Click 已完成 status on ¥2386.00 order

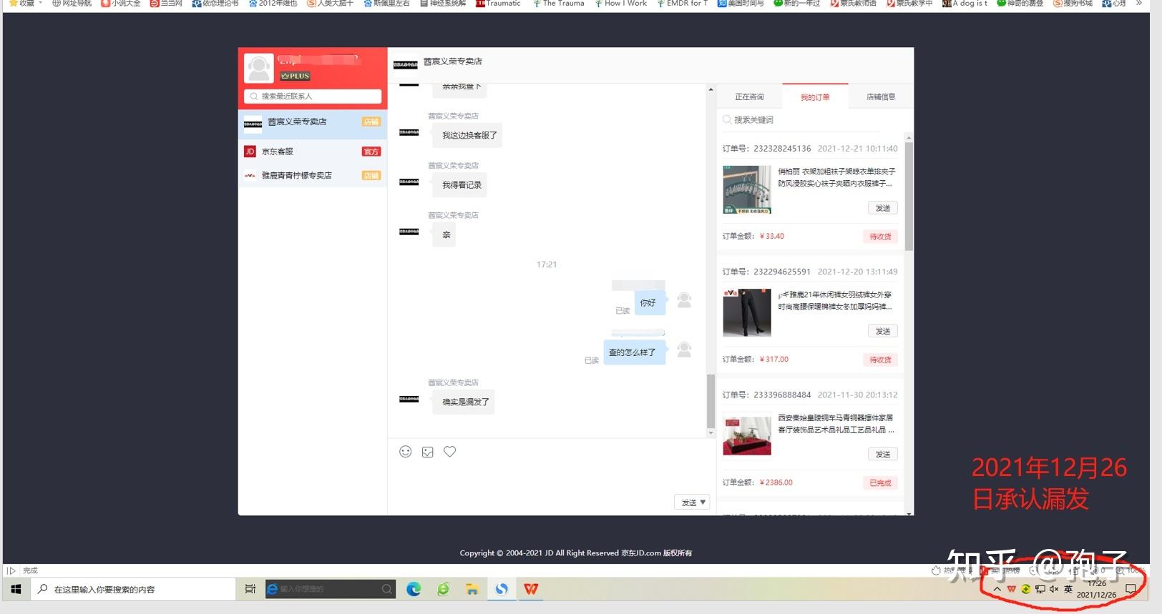pyautogui.click(x=880, y=482)
